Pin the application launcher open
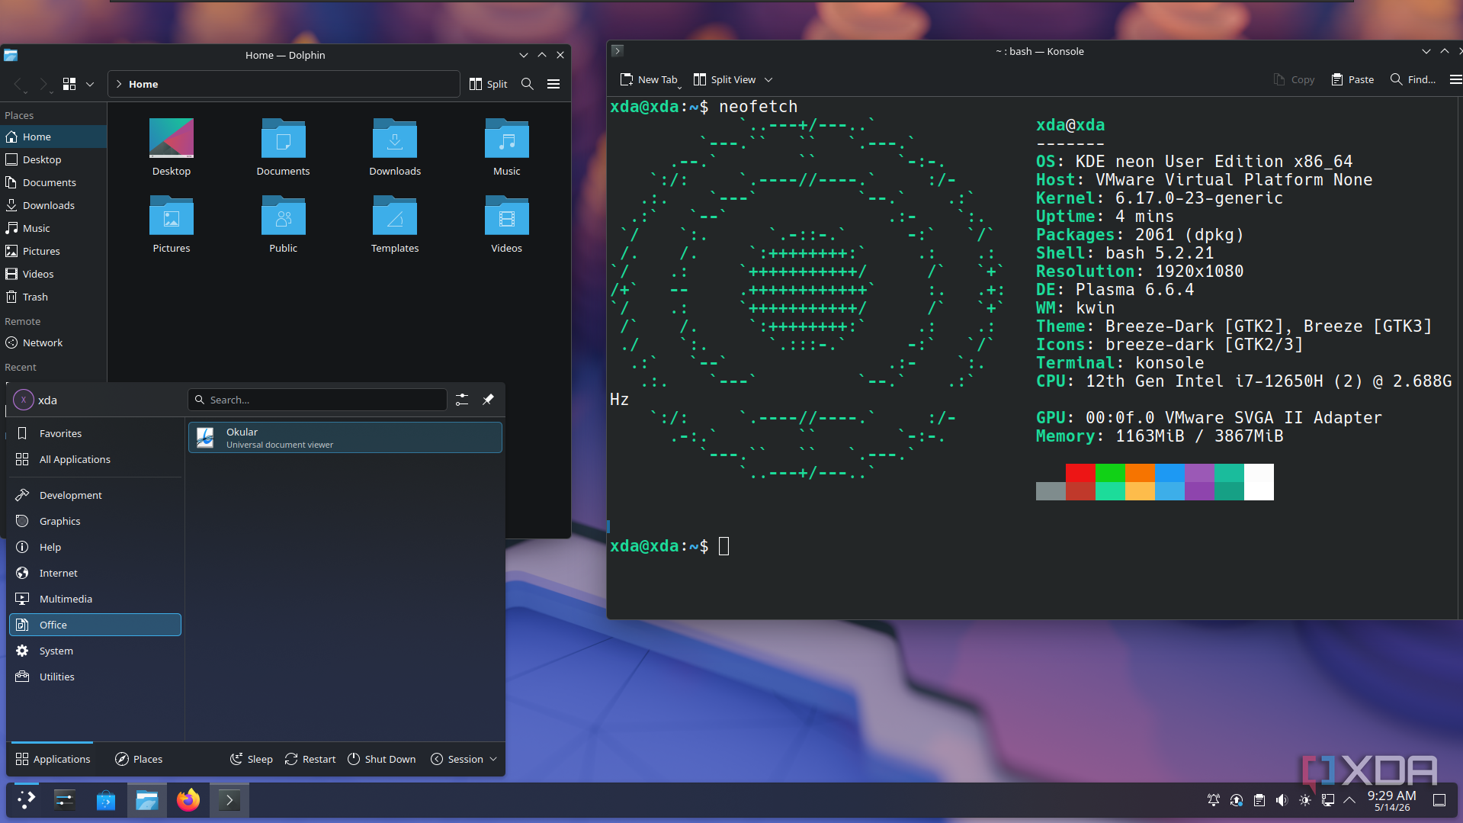 point(488,400)
